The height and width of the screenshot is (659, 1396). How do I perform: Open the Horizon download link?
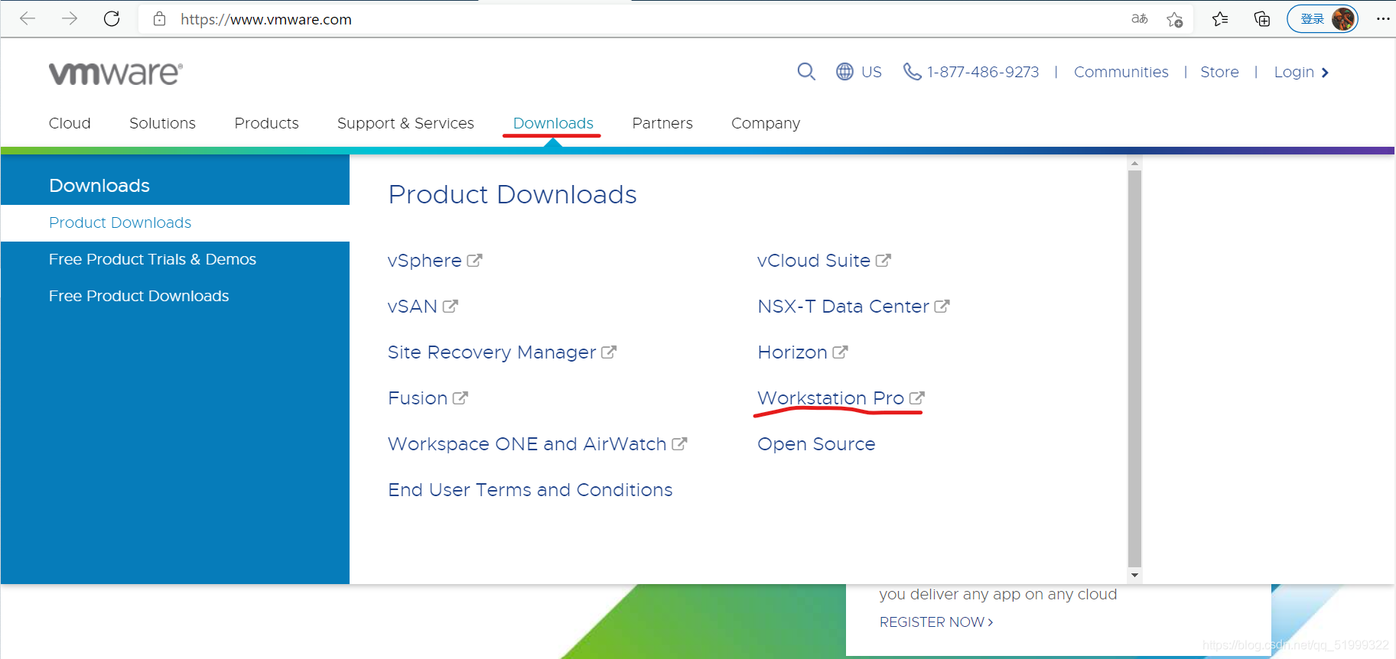pyautogui.click(x=792, y=352)
